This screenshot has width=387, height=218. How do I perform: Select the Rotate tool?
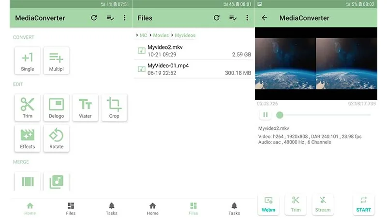coord(56,139)
